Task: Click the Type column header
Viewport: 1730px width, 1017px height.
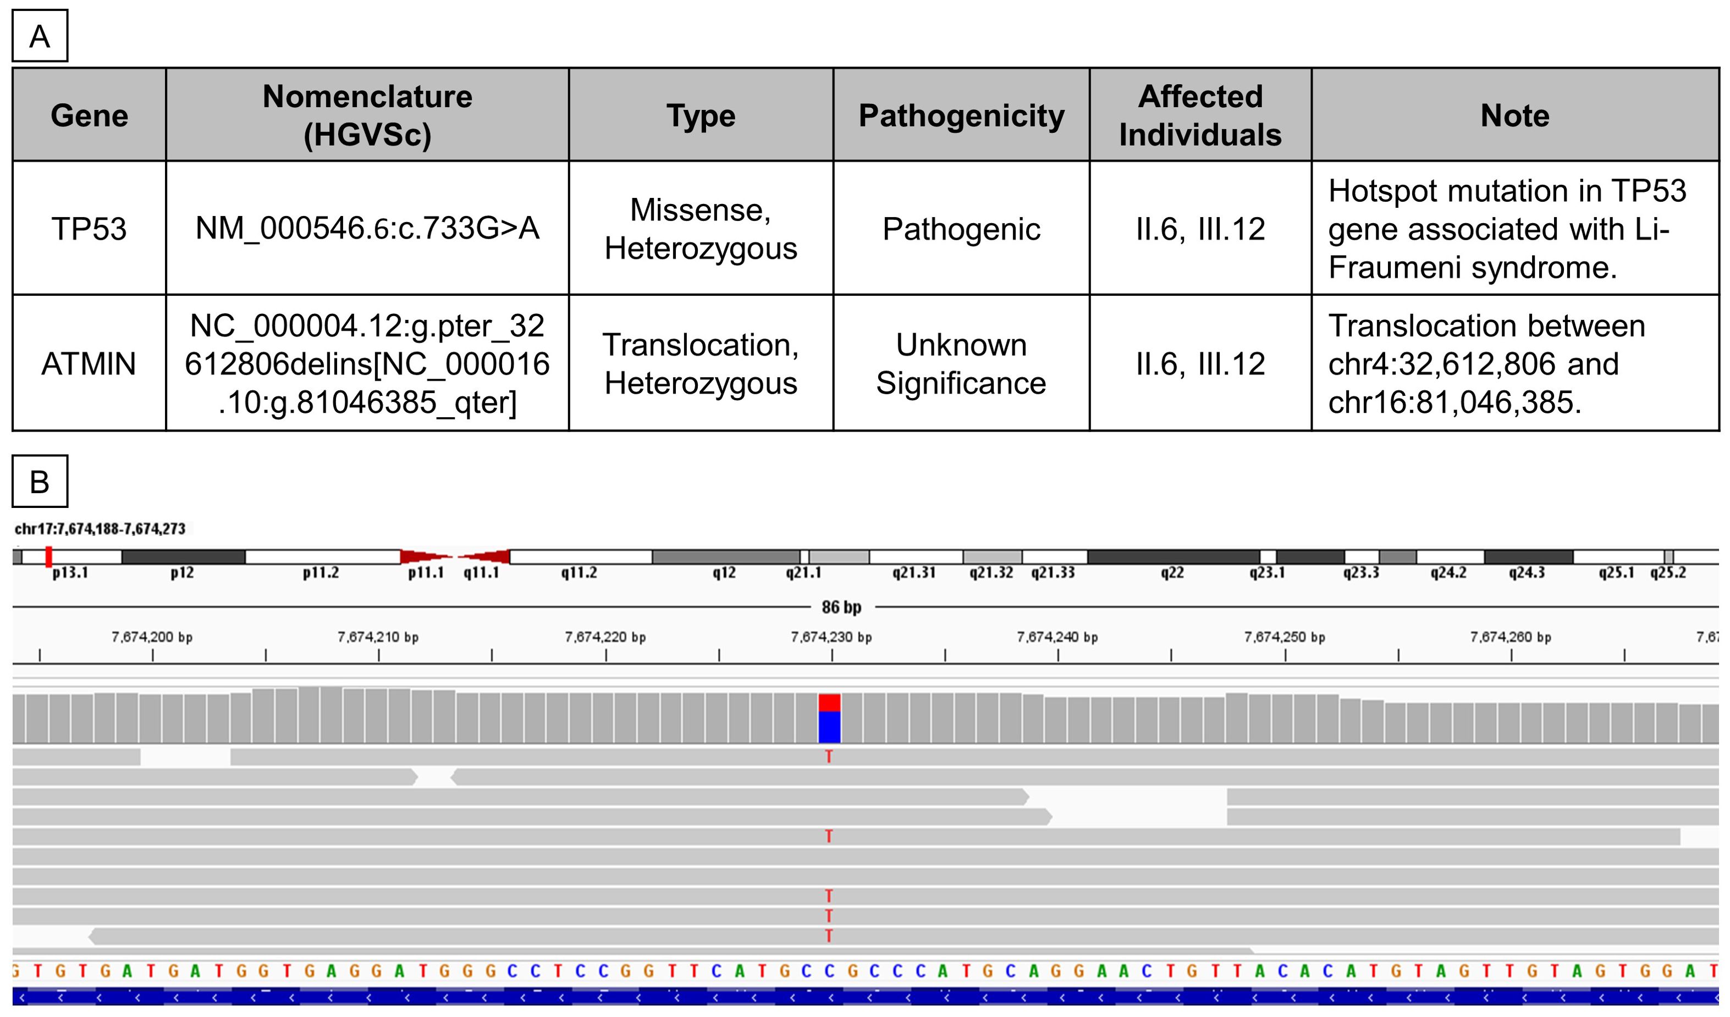Action: click(701, 114)
